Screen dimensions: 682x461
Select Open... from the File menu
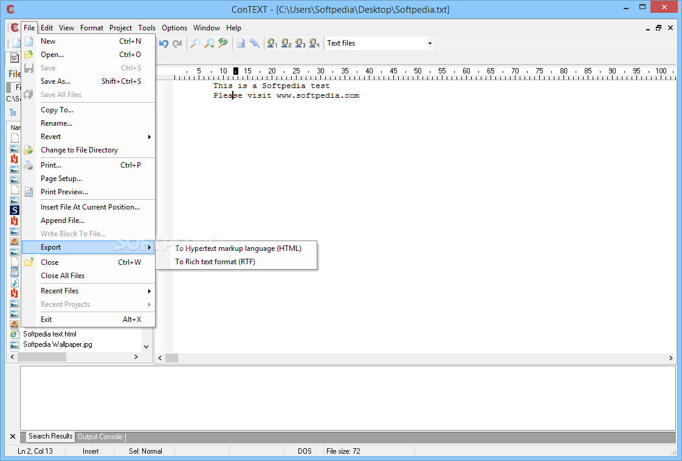(89, 55)
